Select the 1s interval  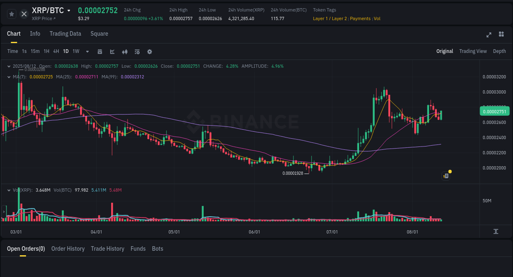(24, 51)
